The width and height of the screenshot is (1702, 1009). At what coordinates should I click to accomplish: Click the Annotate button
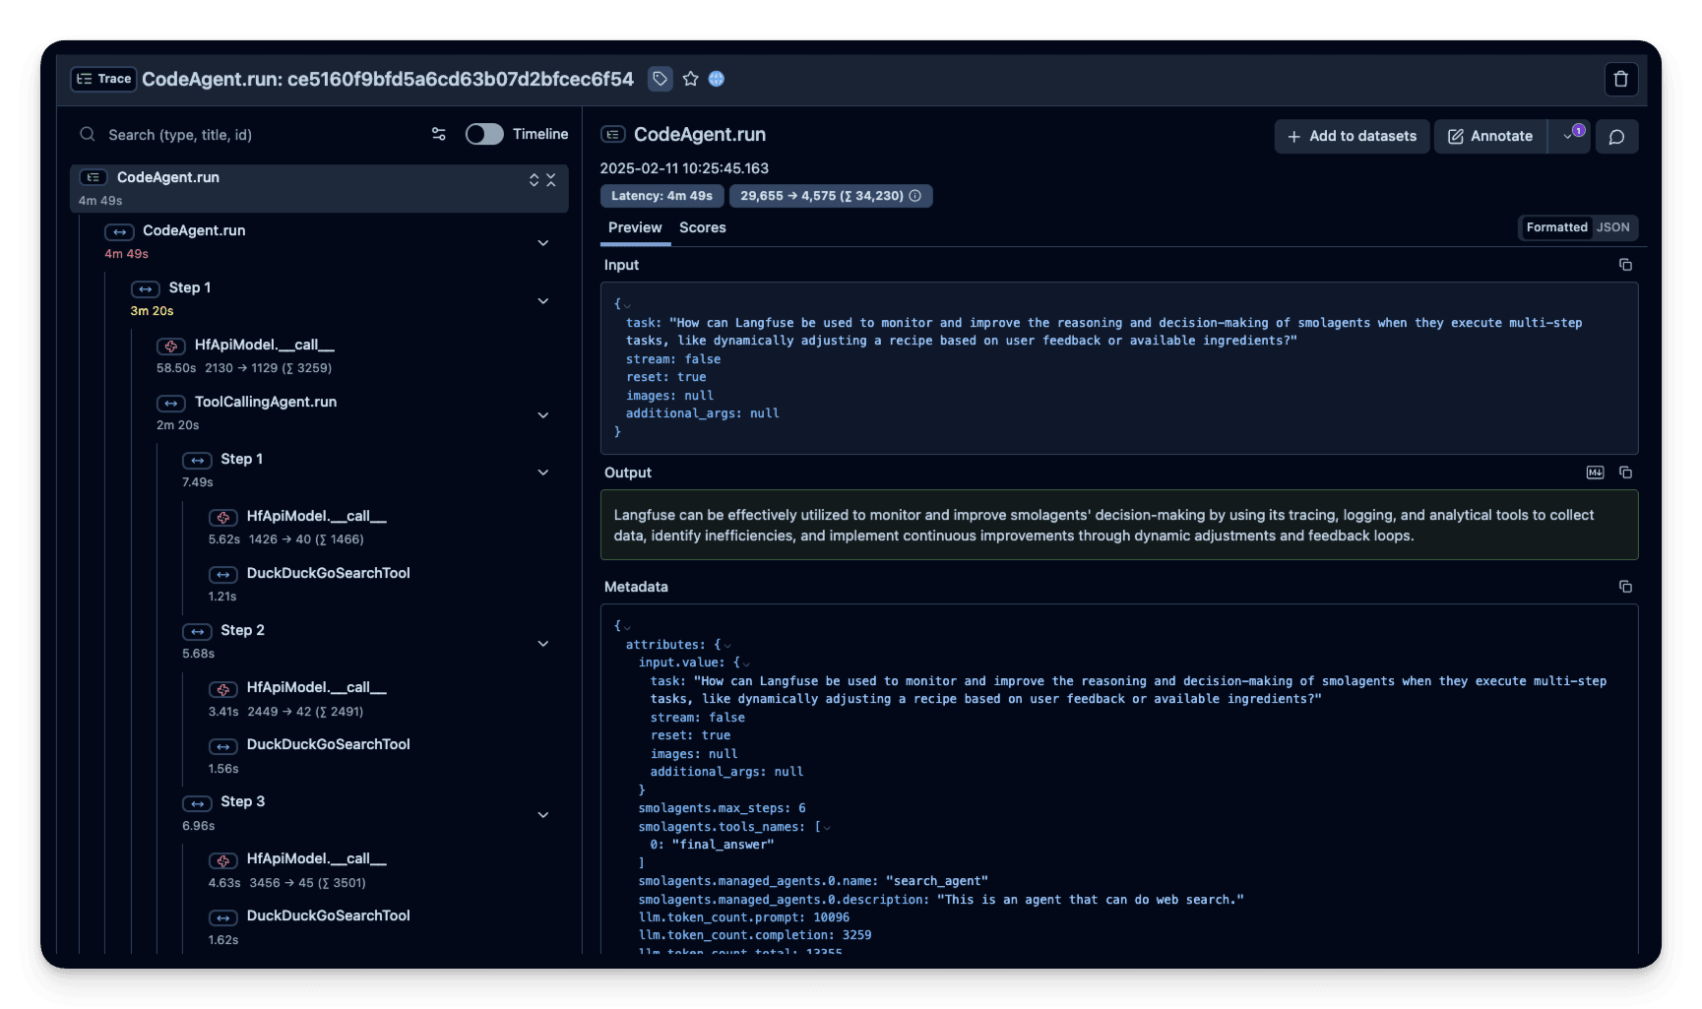(x=1490, y=137)
